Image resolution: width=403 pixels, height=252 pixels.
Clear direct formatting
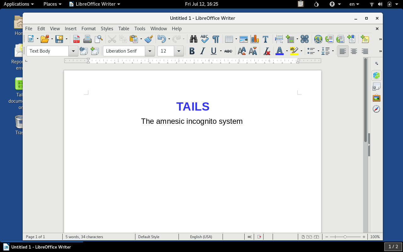[267, 51]
